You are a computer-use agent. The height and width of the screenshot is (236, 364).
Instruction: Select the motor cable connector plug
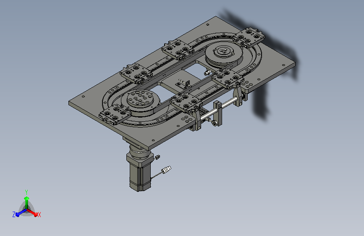(166, 170)
